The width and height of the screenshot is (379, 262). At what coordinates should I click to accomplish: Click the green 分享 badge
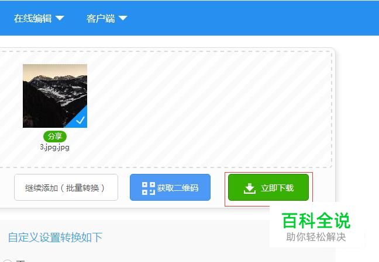point(55,137)
